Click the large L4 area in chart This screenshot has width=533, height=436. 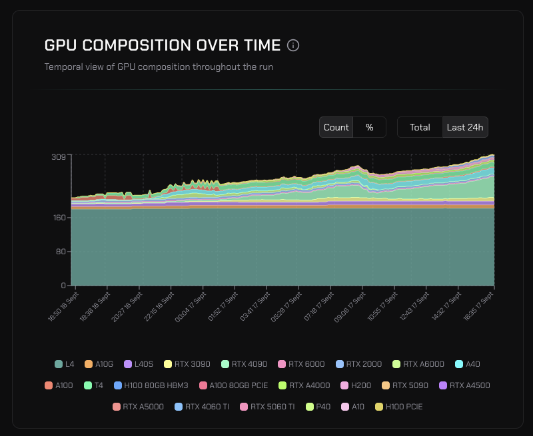pyautogui.click(x=282, y=247)
